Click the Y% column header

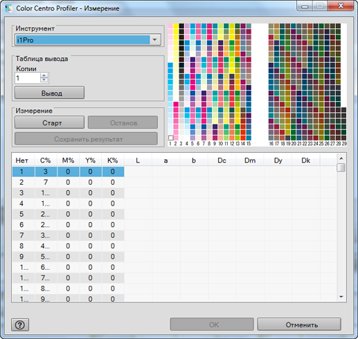(x=90, y=161)
